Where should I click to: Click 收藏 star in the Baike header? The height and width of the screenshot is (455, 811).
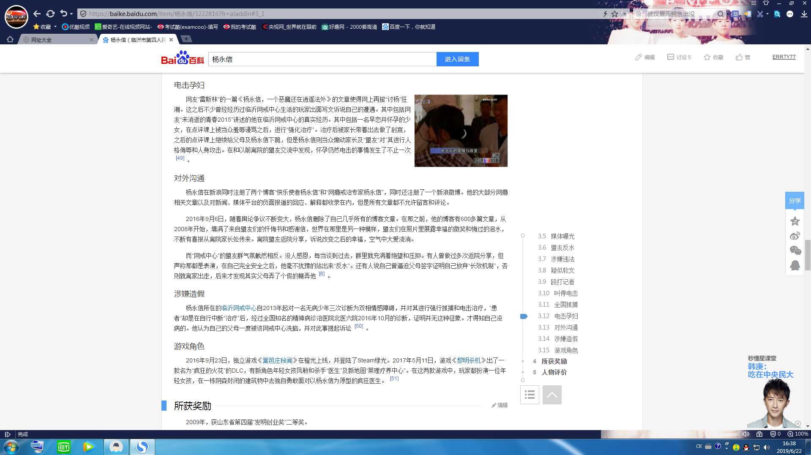713,57
